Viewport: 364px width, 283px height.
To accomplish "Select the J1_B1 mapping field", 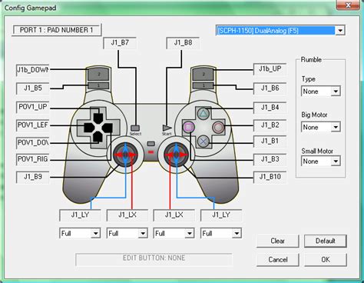I will pyautogui.click(x=270, y=141).
